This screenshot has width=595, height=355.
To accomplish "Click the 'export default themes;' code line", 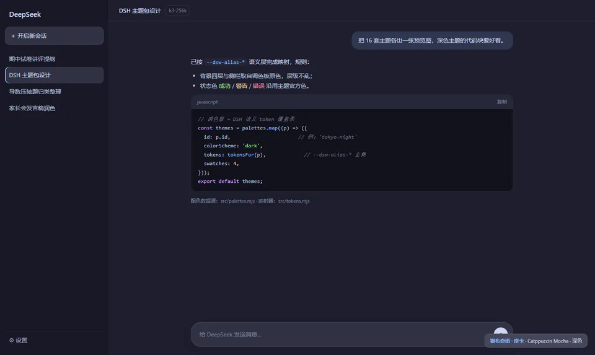I will [230, 182].
